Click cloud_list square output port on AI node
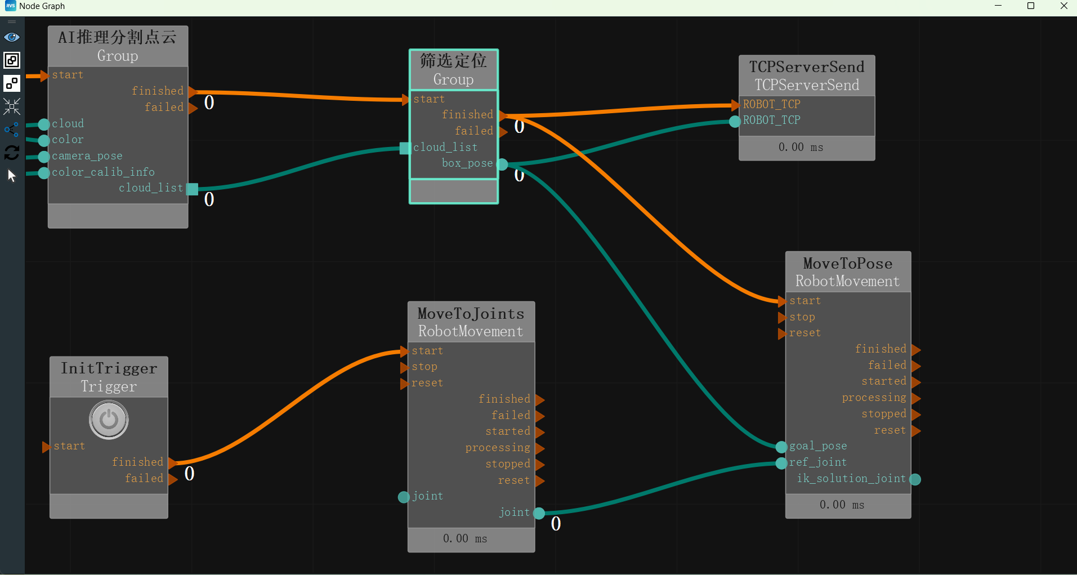Viewport: 1077px width, 575px height. 193,189
